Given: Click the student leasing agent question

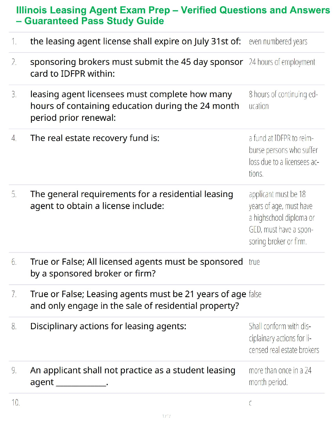Looking at the screenshot, I should tap(133, 376).
